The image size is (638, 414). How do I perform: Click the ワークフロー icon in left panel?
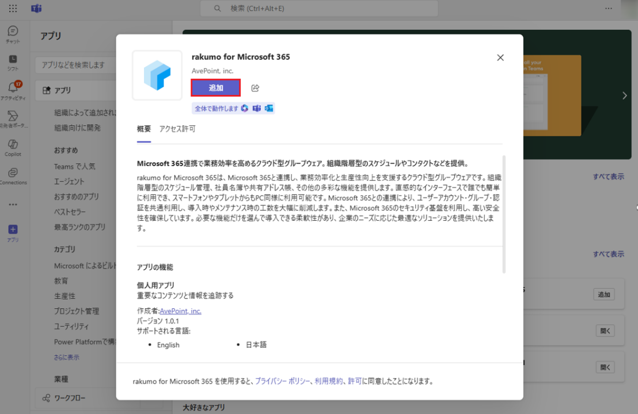point(47,398)
